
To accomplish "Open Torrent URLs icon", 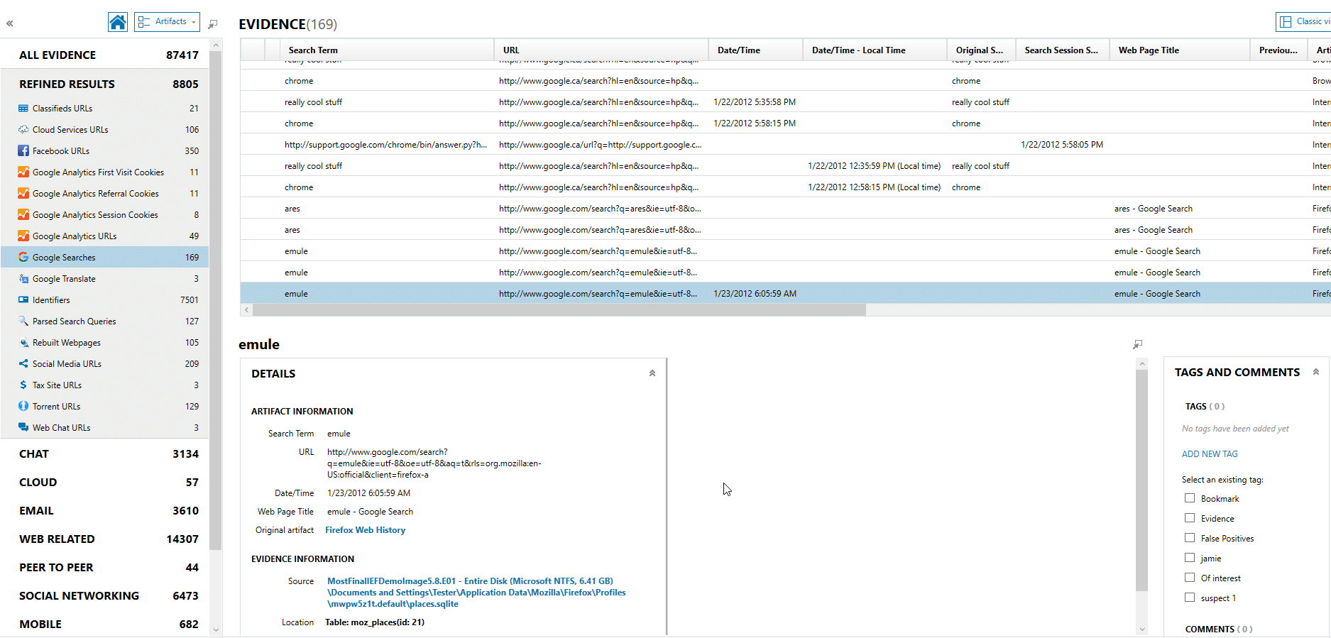I will (x=23, y=407).
